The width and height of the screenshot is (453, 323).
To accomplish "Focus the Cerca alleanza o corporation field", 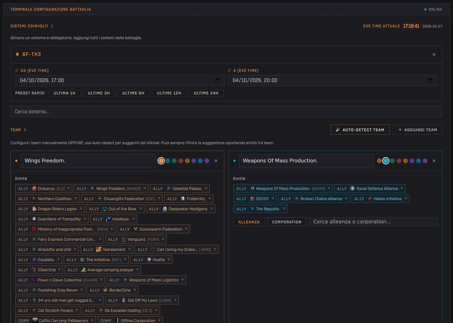I will click(373, 222).
